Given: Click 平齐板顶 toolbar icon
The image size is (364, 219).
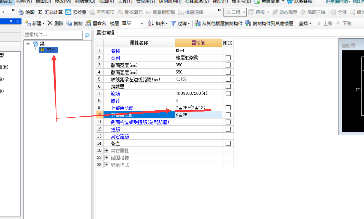Looking at the screenshot, I should click(x=102, y=12).
